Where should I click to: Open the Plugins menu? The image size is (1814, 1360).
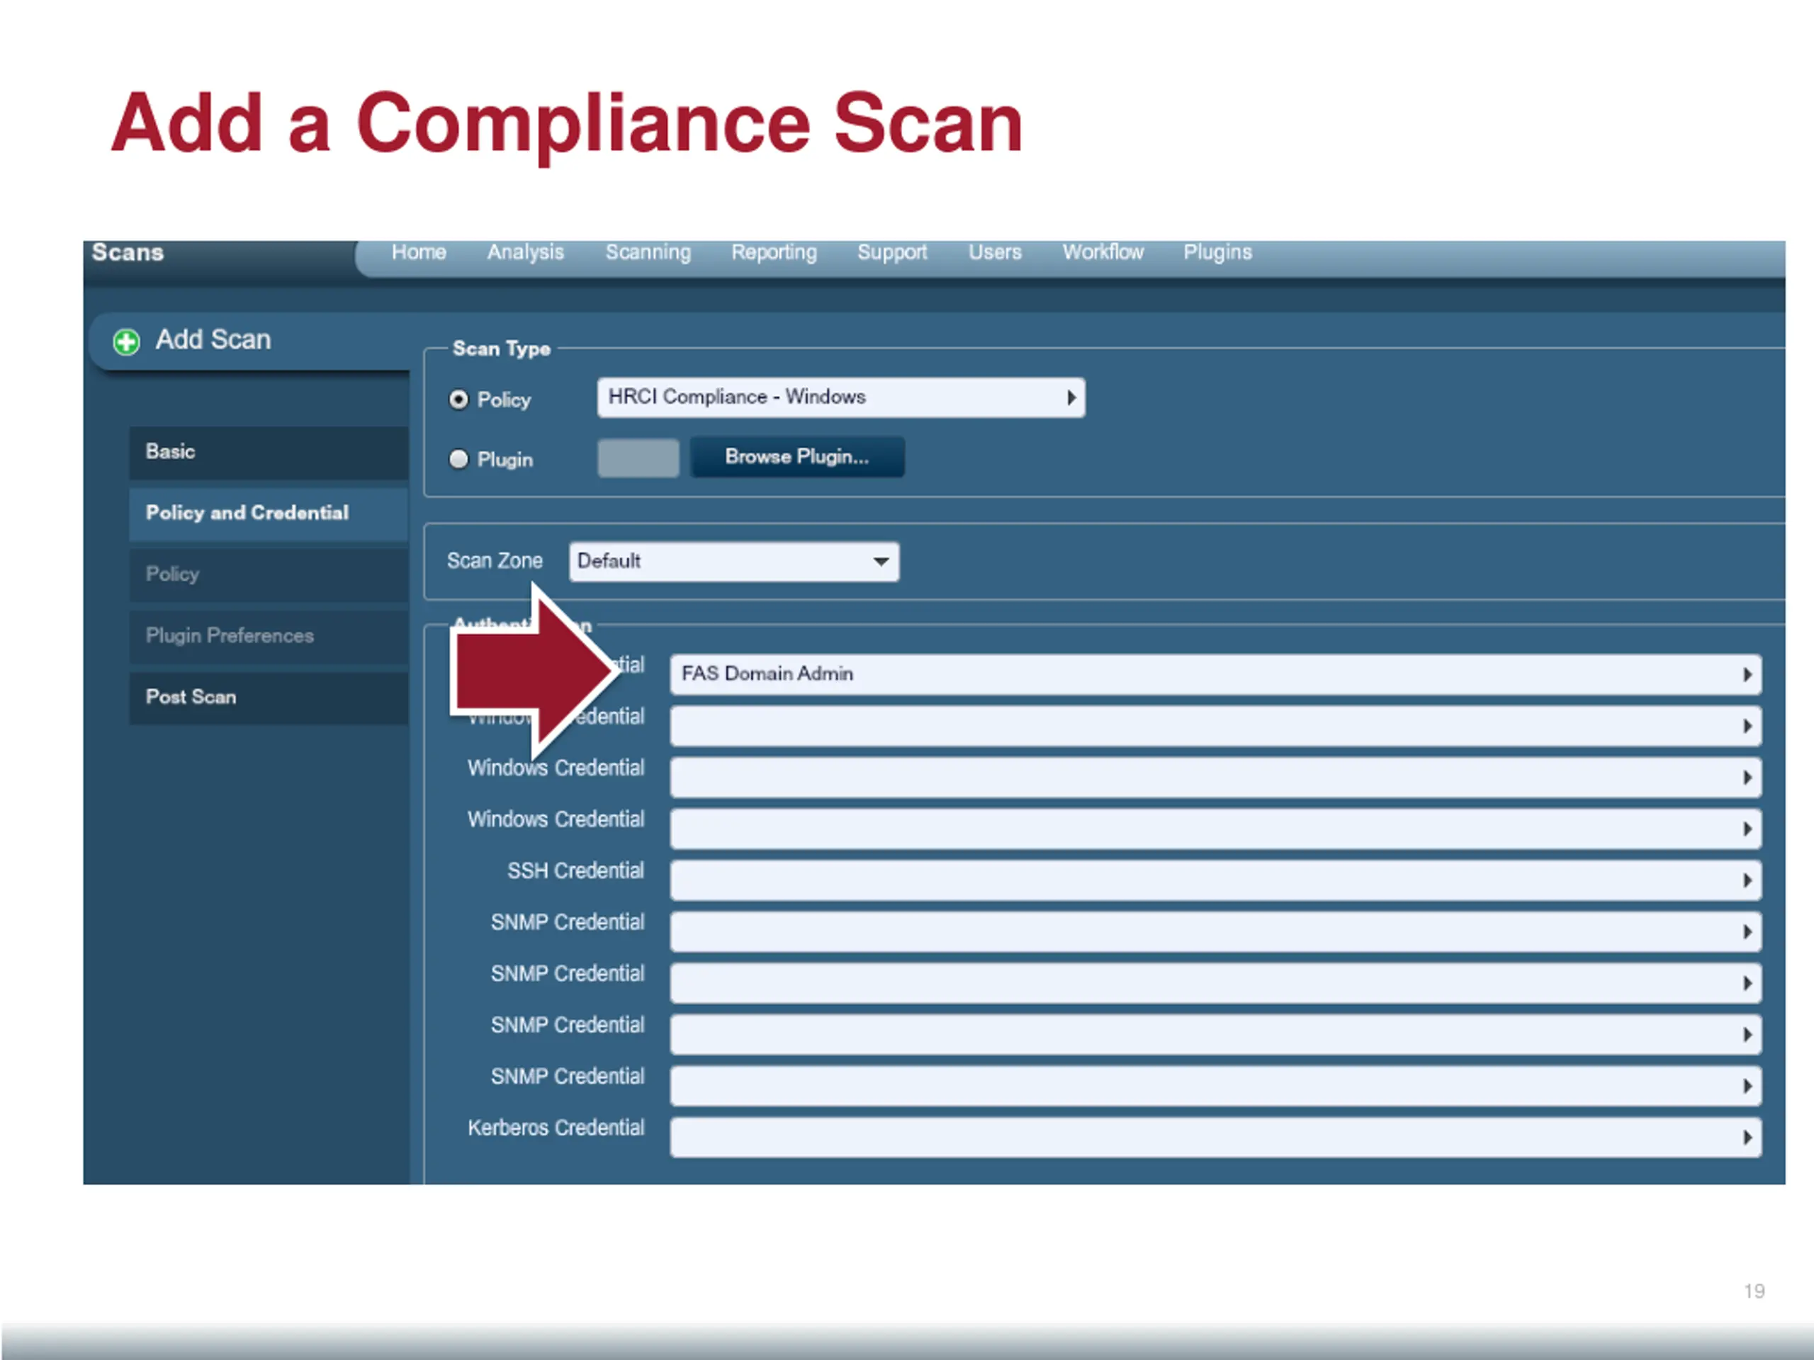[x=1218, y=252]
